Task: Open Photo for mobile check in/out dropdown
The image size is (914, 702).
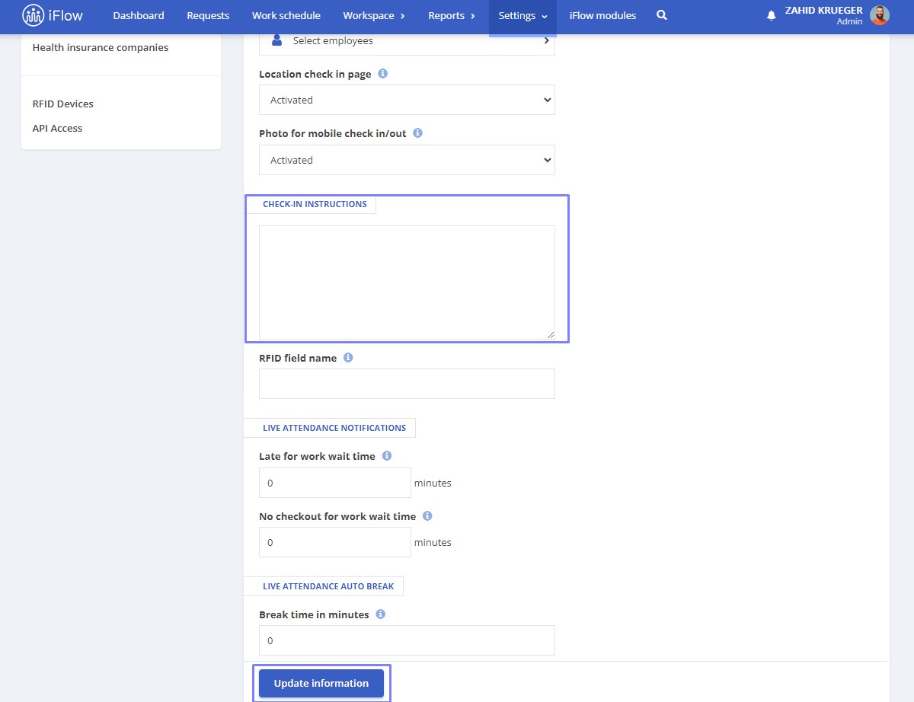Action: [x=407, y=160]
